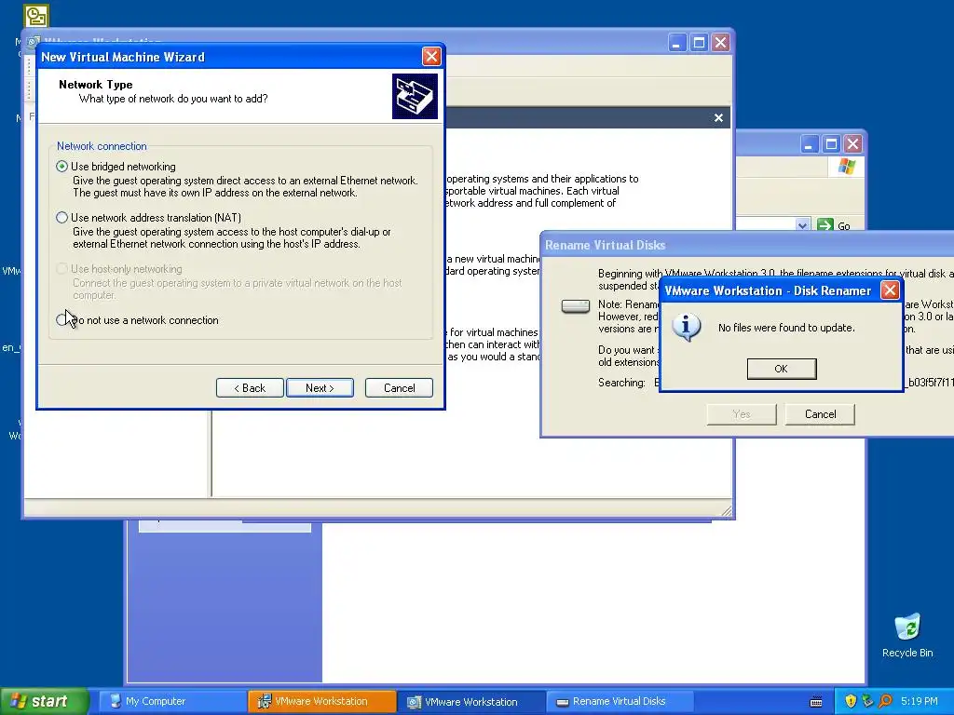Minimize the My Computer window

pos(809,144)
